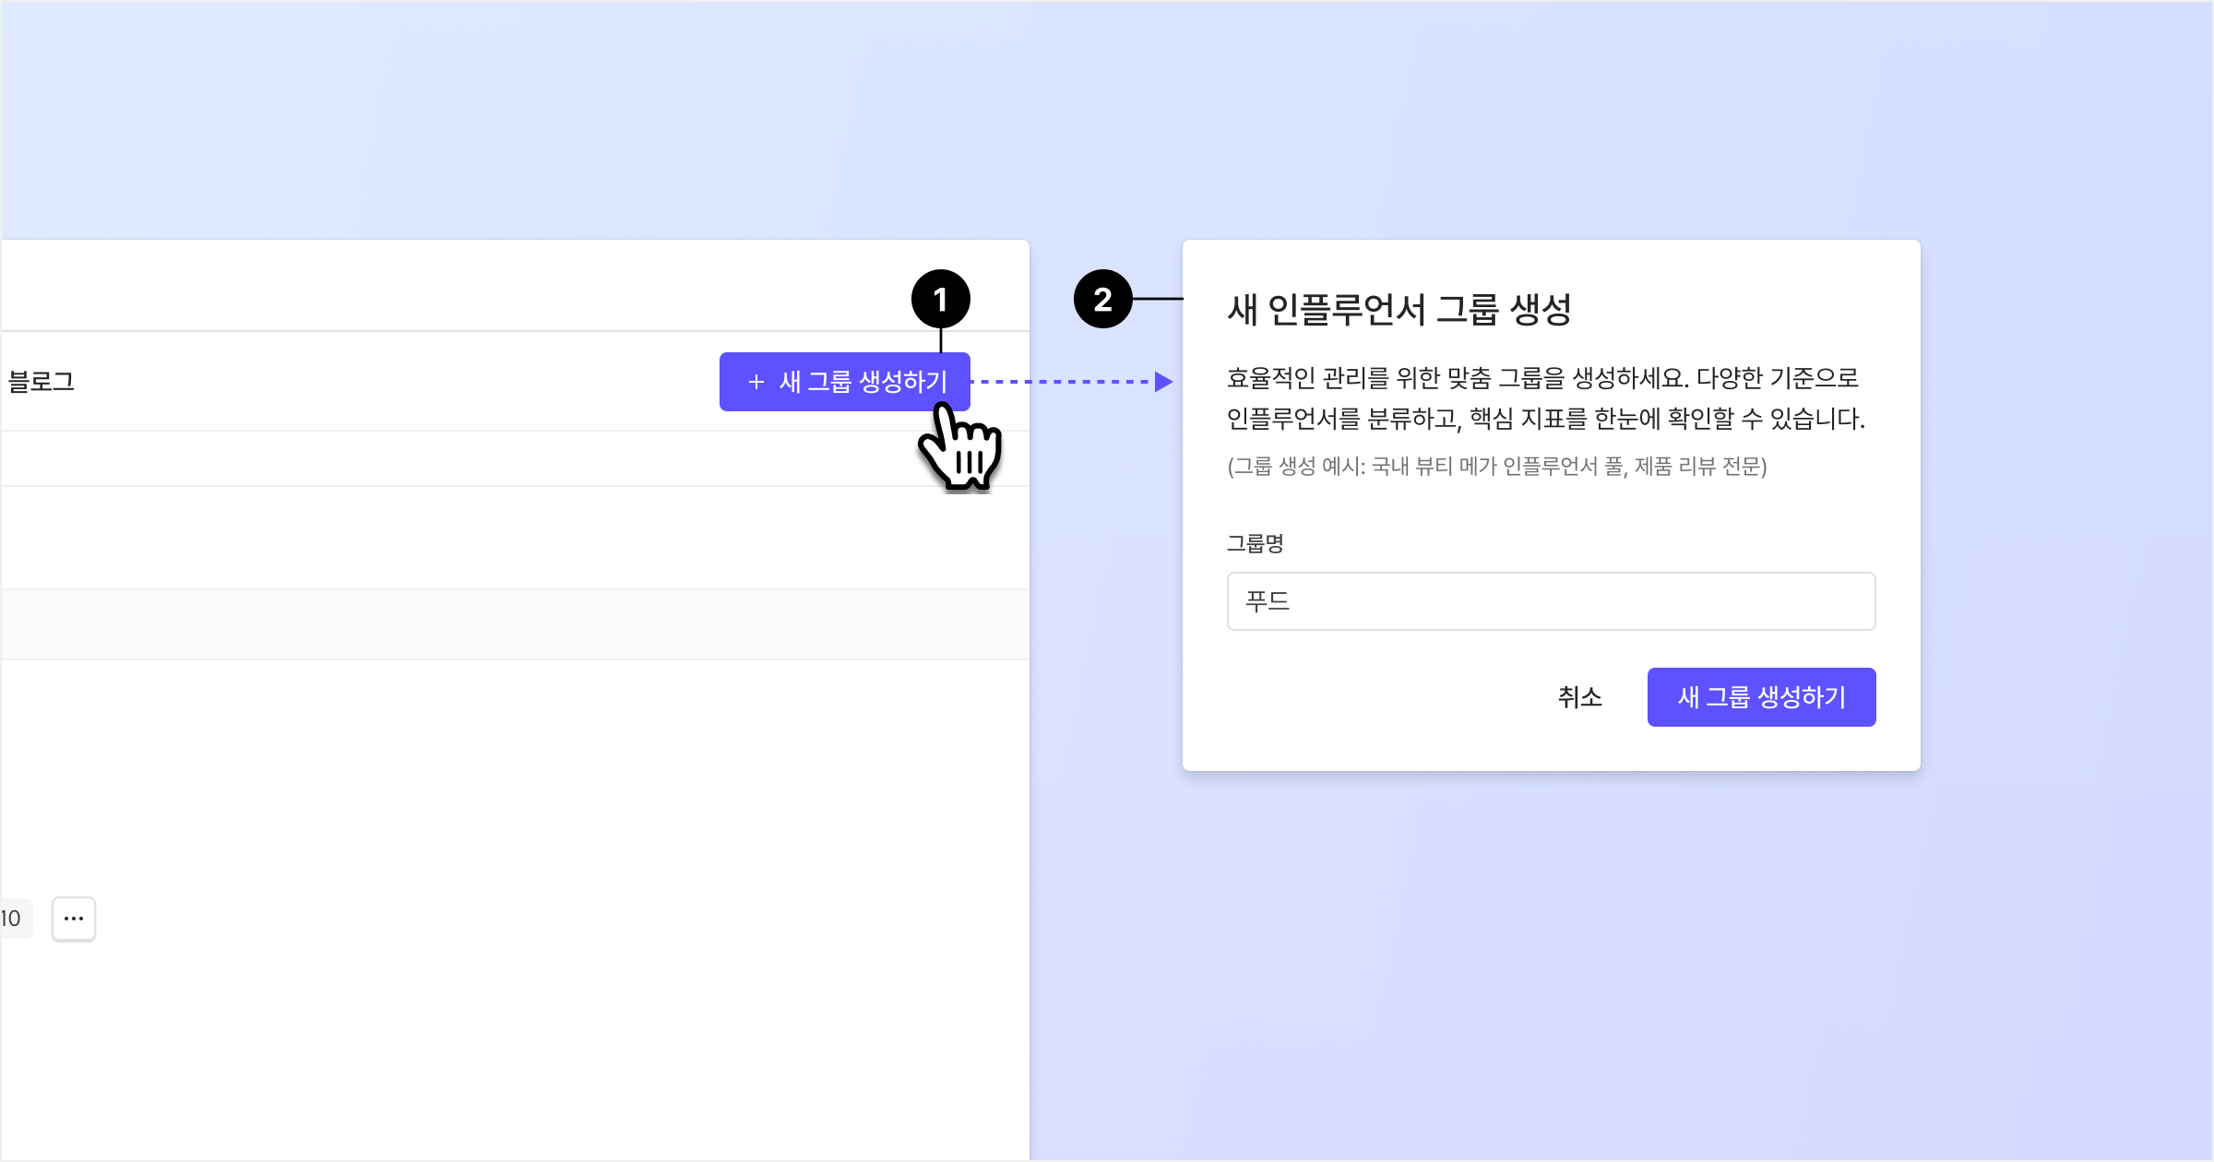The height and width of the screenshot is (1162, 2214).
Task: Click the black step badge numbered 1
Action: point(940,299)
